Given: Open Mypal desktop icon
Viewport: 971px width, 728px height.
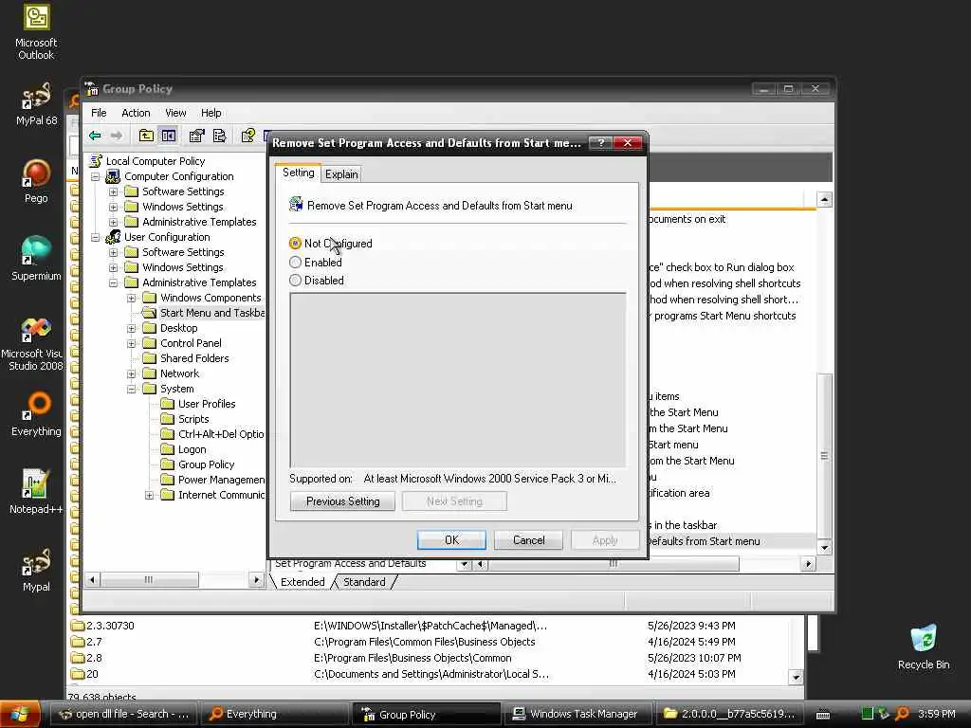Looking at the screenshot, I should pos(36,570).
